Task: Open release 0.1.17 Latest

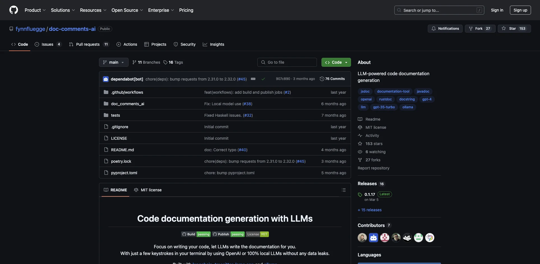Action: click(x=375, y=194)
